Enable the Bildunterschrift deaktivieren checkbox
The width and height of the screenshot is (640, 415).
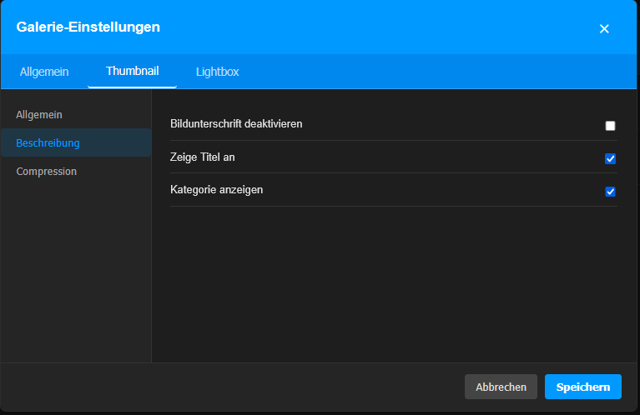click(x=610, y=126)
